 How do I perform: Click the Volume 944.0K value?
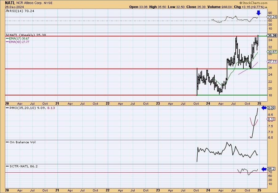coord(220,7)
